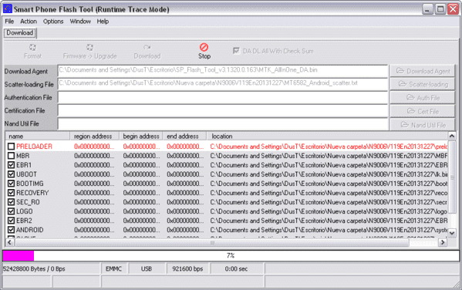Screen dimensions: 462x290
Task: Sort by the name column header
Action: click(x=38, y=137)
